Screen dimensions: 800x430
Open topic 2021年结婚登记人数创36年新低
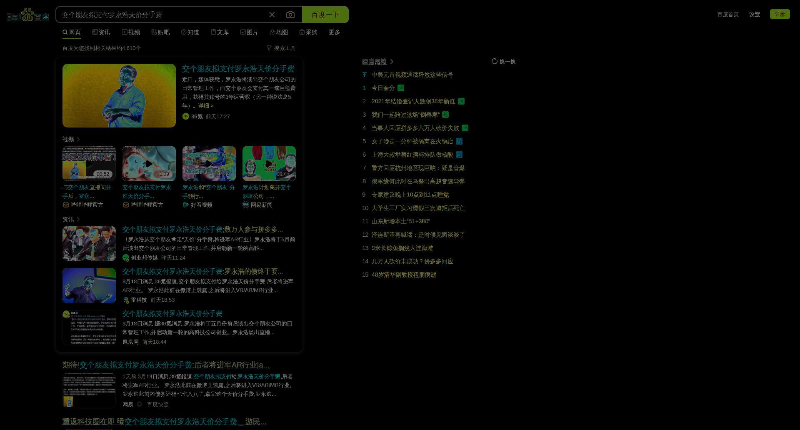pyautogui.click(x=413, y=101)
